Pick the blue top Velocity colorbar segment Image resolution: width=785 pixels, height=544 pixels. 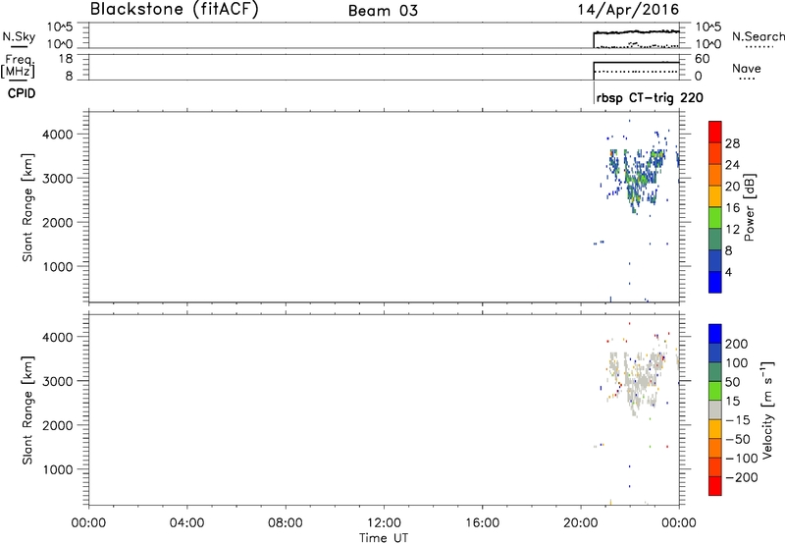715,334
